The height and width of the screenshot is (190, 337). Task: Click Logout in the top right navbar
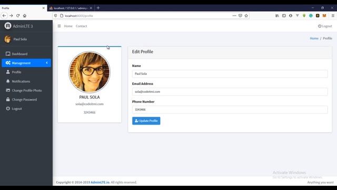[x=325, y=26]
